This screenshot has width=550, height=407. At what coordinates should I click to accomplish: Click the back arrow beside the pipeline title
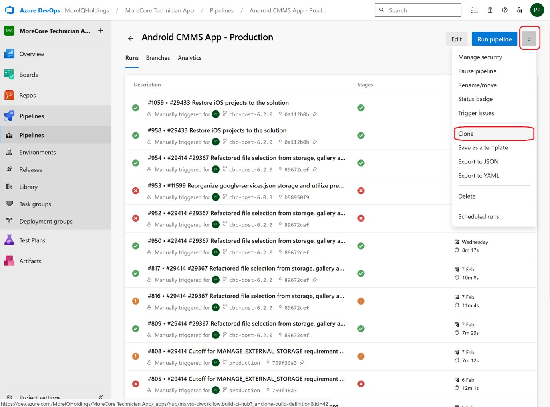click(x=131, y=38)
